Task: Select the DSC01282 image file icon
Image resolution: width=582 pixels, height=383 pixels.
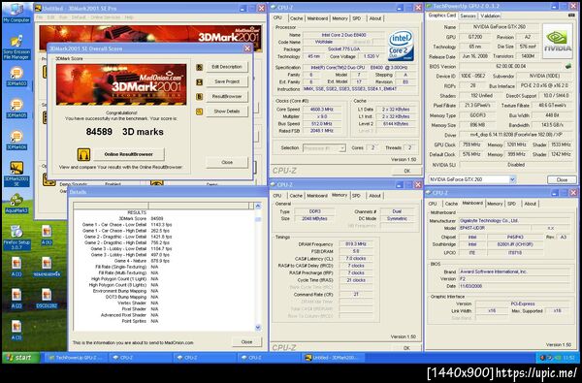Action: pyautogui.click(x=47, y=299)
